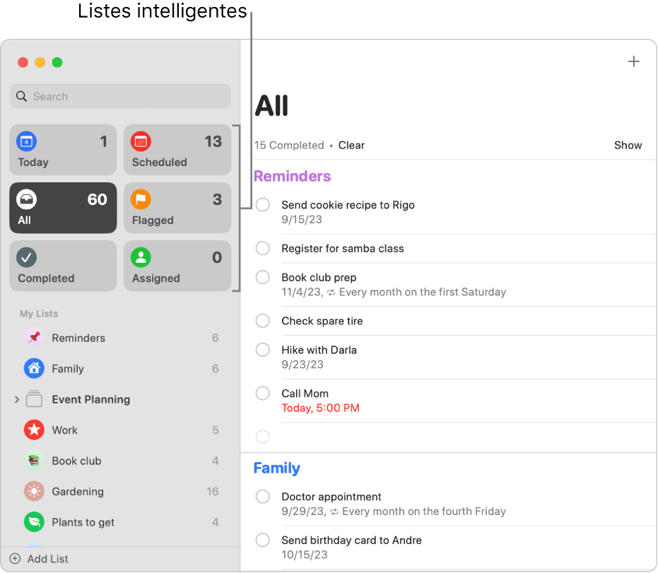Screen dimensions: 658x573
Task: Click the Add List button
Action: click(40, 559)
